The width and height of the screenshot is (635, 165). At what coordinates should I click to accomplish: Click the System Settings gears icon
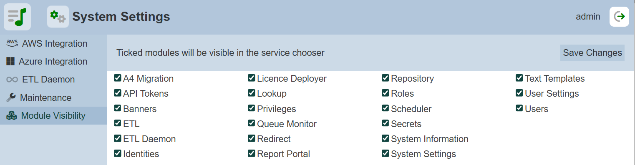pyautogui.click(x=58, y=17)
